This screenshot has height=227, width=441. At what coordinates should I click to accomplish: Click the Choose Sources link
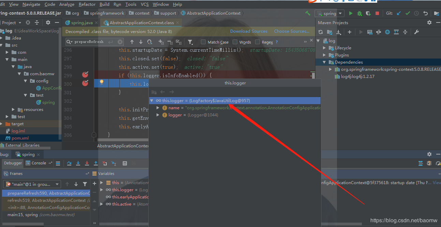coord(292,31)
